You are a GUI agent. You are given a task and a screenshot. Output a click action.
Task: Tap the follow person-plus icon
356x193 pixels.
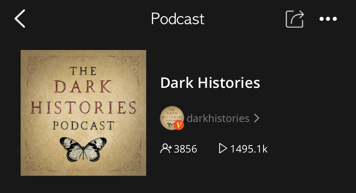166,148
